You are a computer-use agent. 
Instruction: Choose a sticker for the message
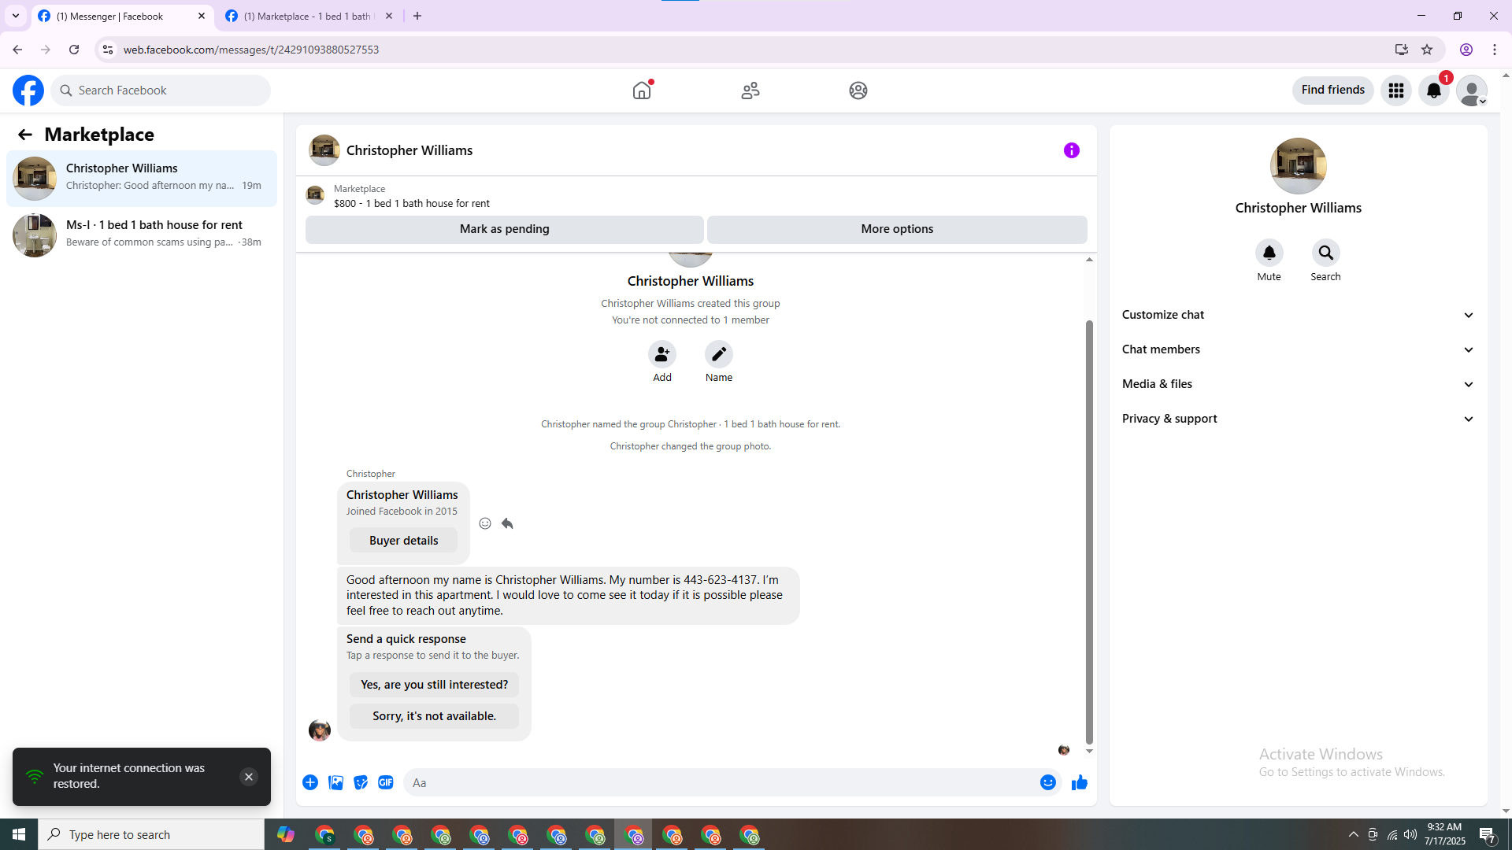[x=361, y=782]
